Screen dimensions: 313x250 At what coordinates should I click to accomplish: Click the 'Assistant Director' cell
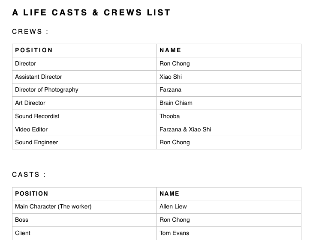click(39, 77)
